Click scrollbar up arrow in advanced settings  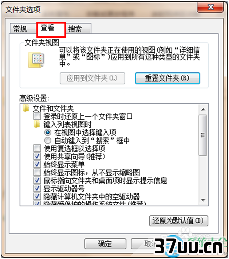(204, 110)
